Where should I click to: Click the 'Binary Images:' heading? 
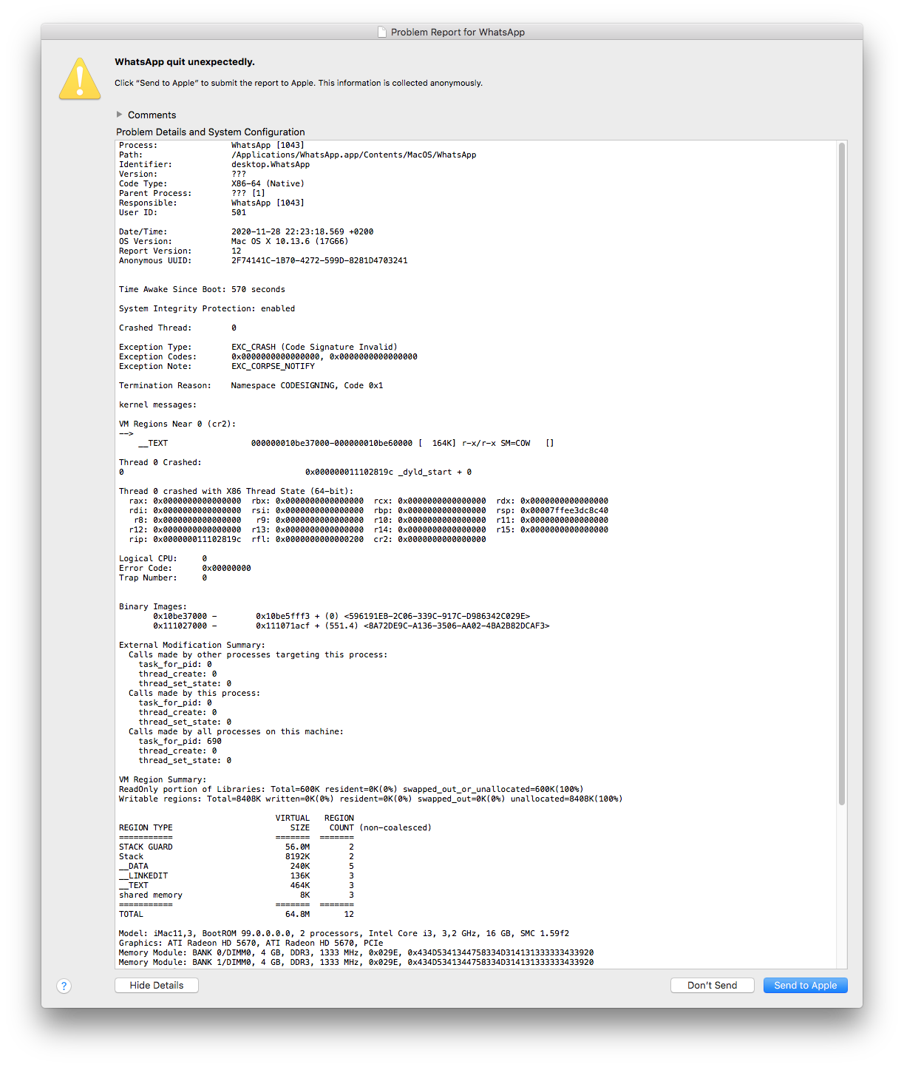(x=153, y=607)
